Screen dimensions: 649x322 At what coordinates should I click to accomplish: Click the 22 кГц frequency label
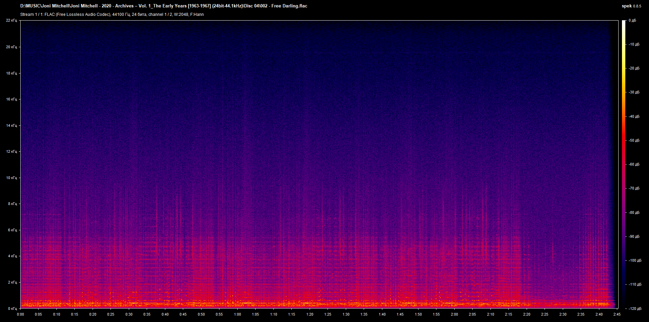(11, 21)
